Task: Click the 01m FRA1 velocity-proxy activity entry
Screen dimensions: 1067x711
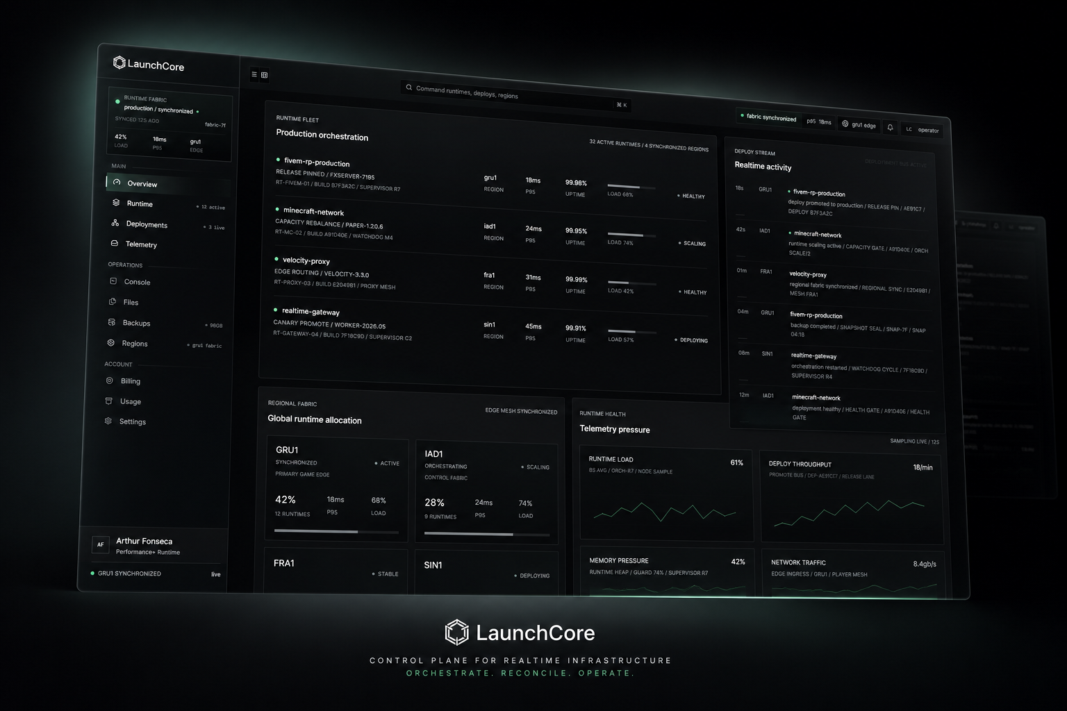Action: (x=833, y=283)
